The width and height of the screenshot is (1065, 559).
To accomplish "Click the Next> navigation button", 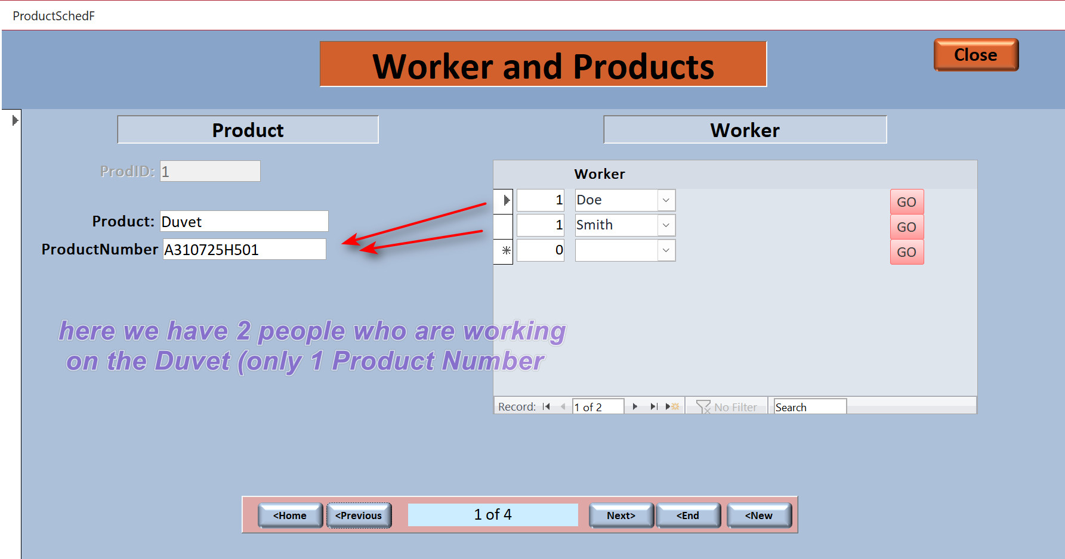I will click(x=621, y=515).
